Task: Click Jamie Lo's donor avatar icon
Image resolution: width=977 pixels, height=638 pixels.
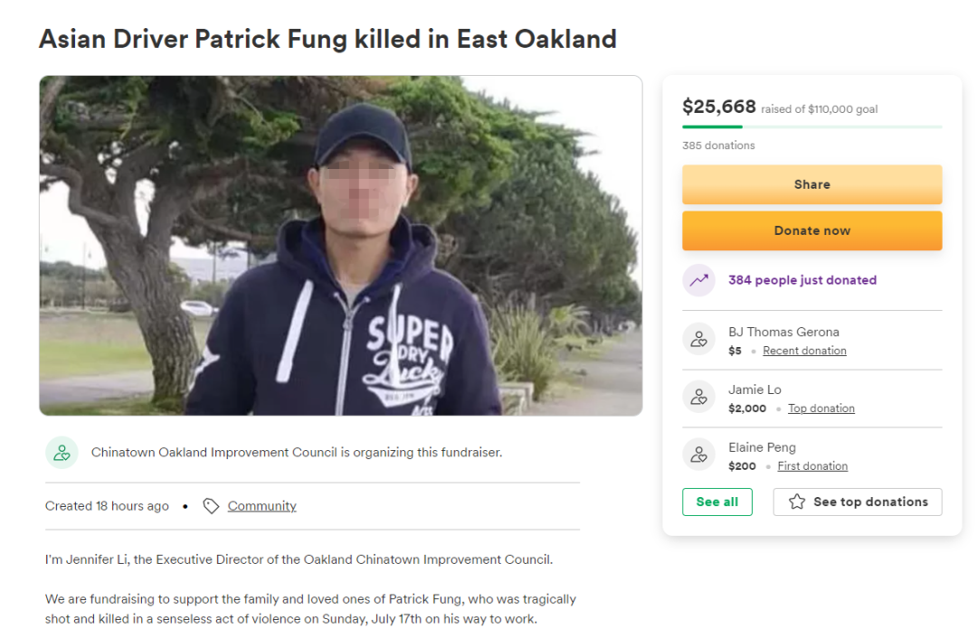Action: tap(698, 397)
